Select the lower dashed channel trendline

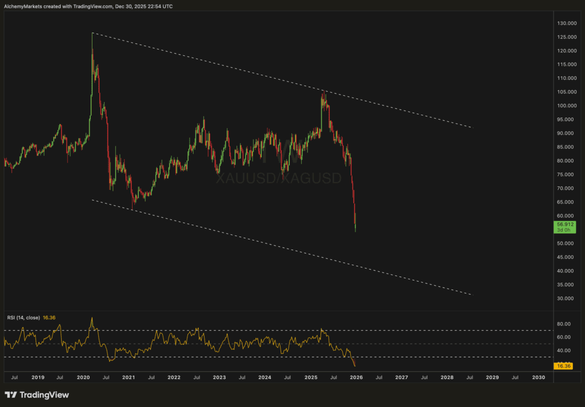point(282,247)
